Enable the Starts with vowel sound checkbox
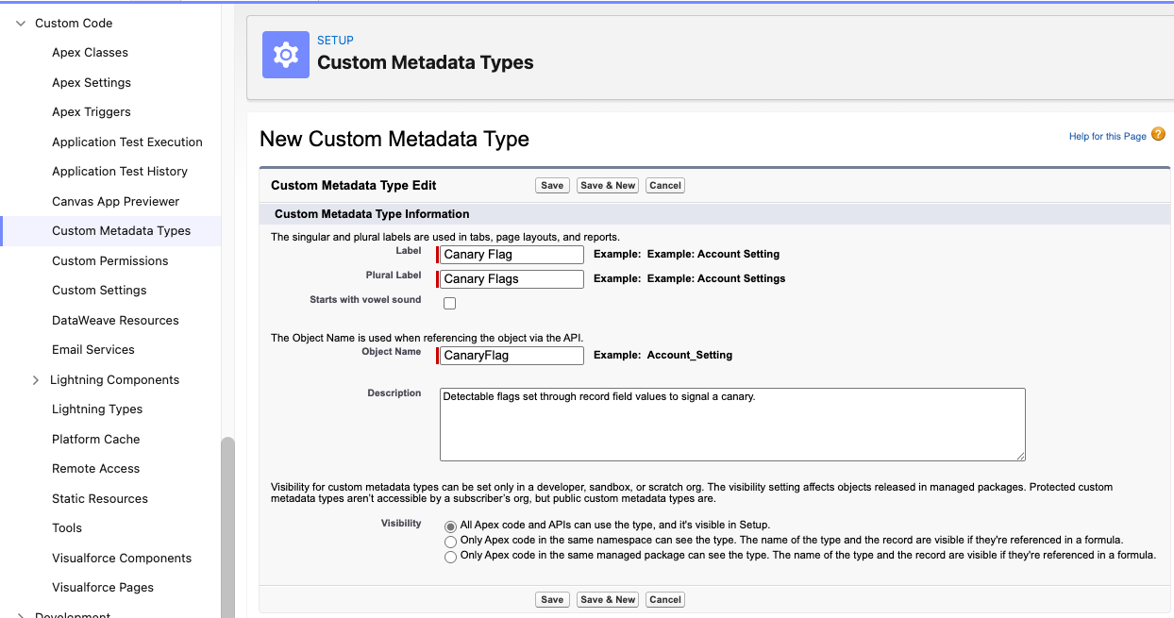Viewport: 1174px width, 618px height. 449,303
